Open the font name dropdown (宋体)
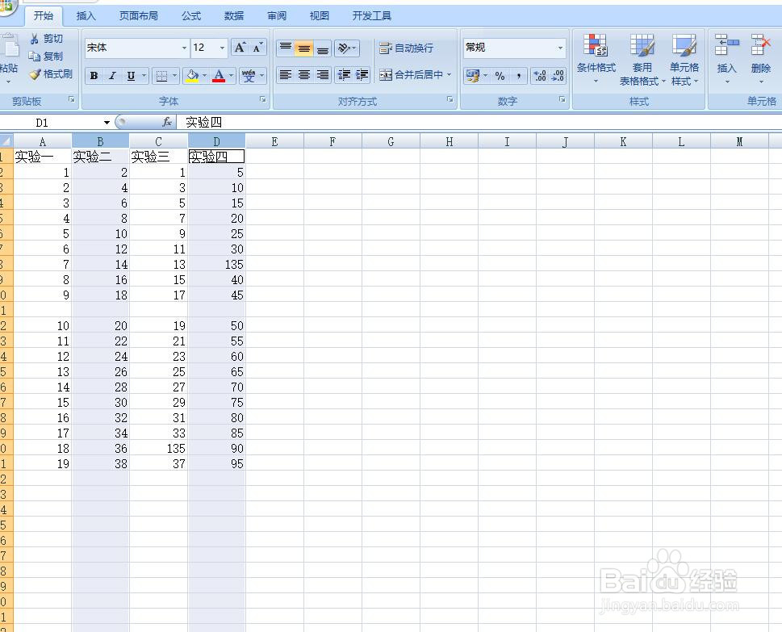 [184, 48]
